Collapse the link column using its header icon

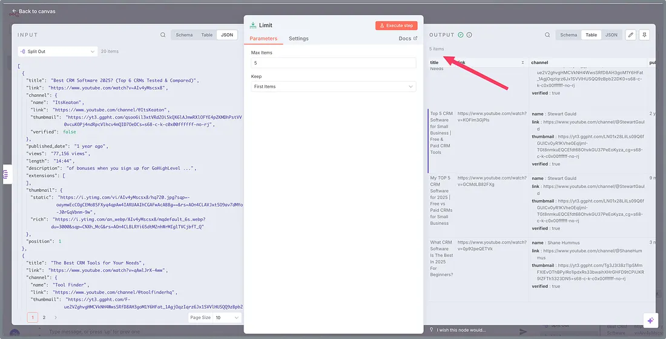coord(523,63)
